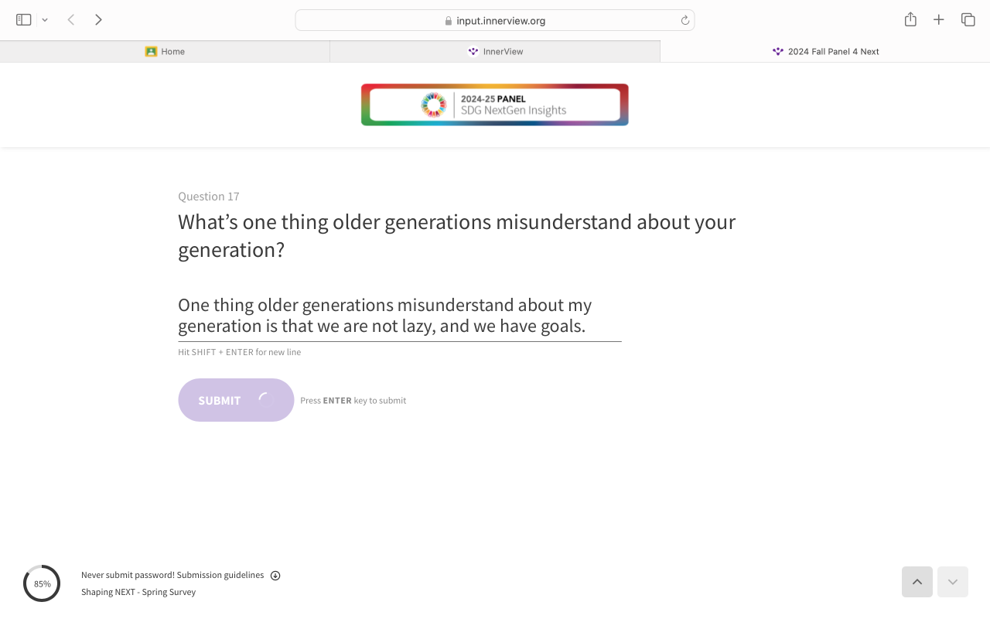990x619 pixels.
Task: Click the 85% progress circle indicator
Action: pyautogui.click(x=42, y=583)
